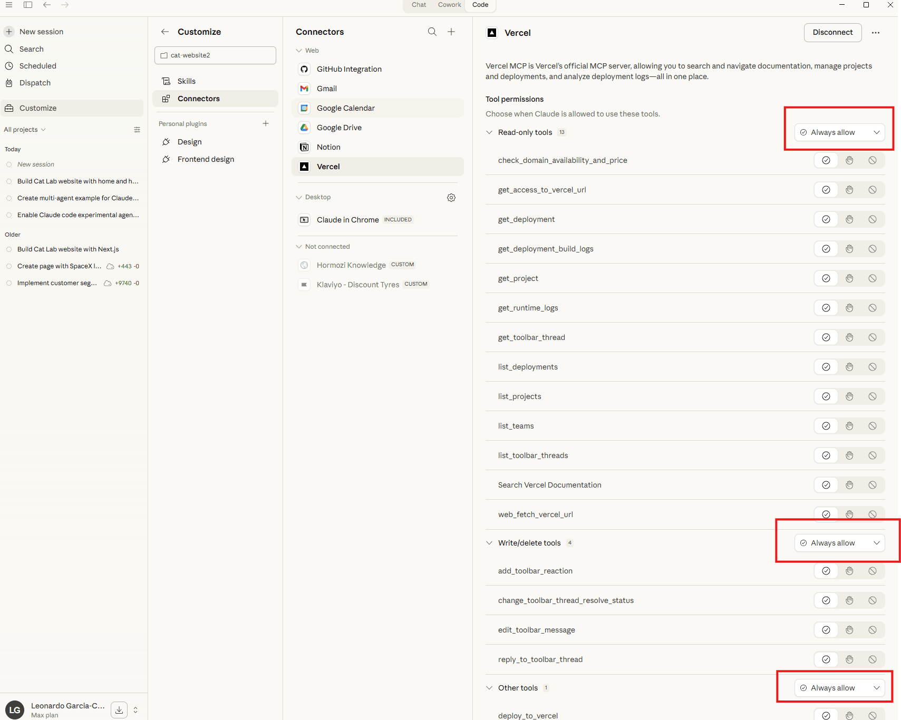Viewport: 901px width, 720px height.
Task: Click the Disconnect button
Action: 832,33
